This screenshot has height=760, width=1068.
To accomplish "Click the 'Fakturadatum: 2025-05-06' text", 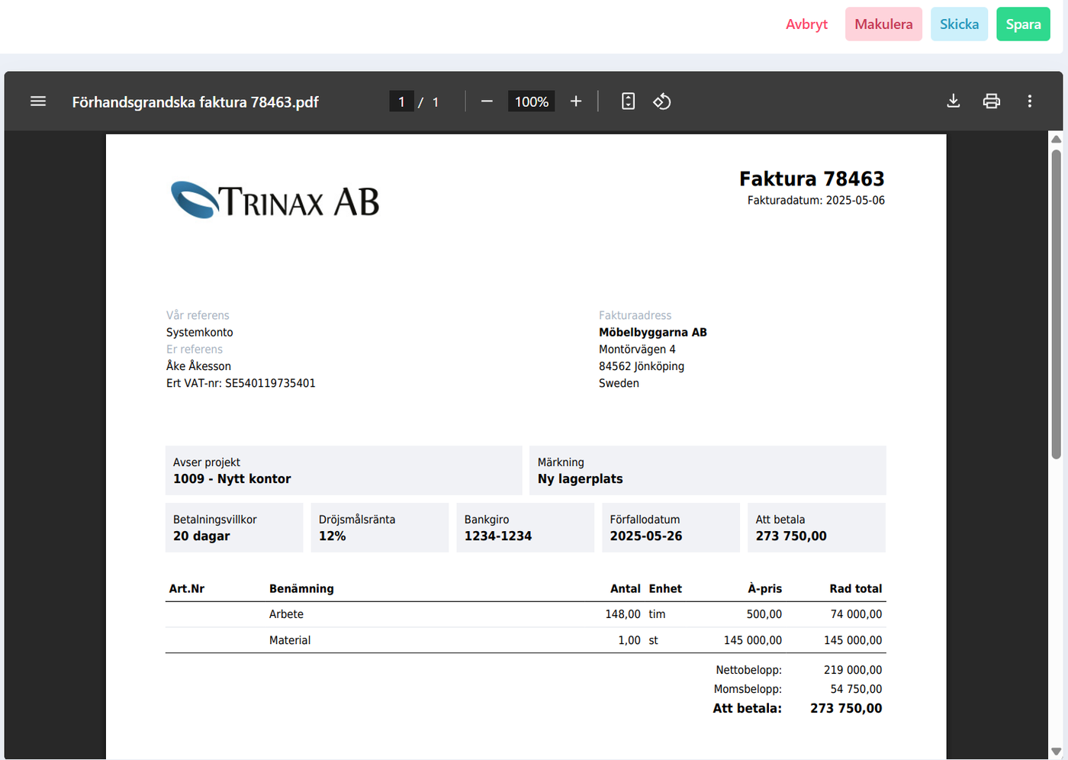I will click(x=816, y=201).
